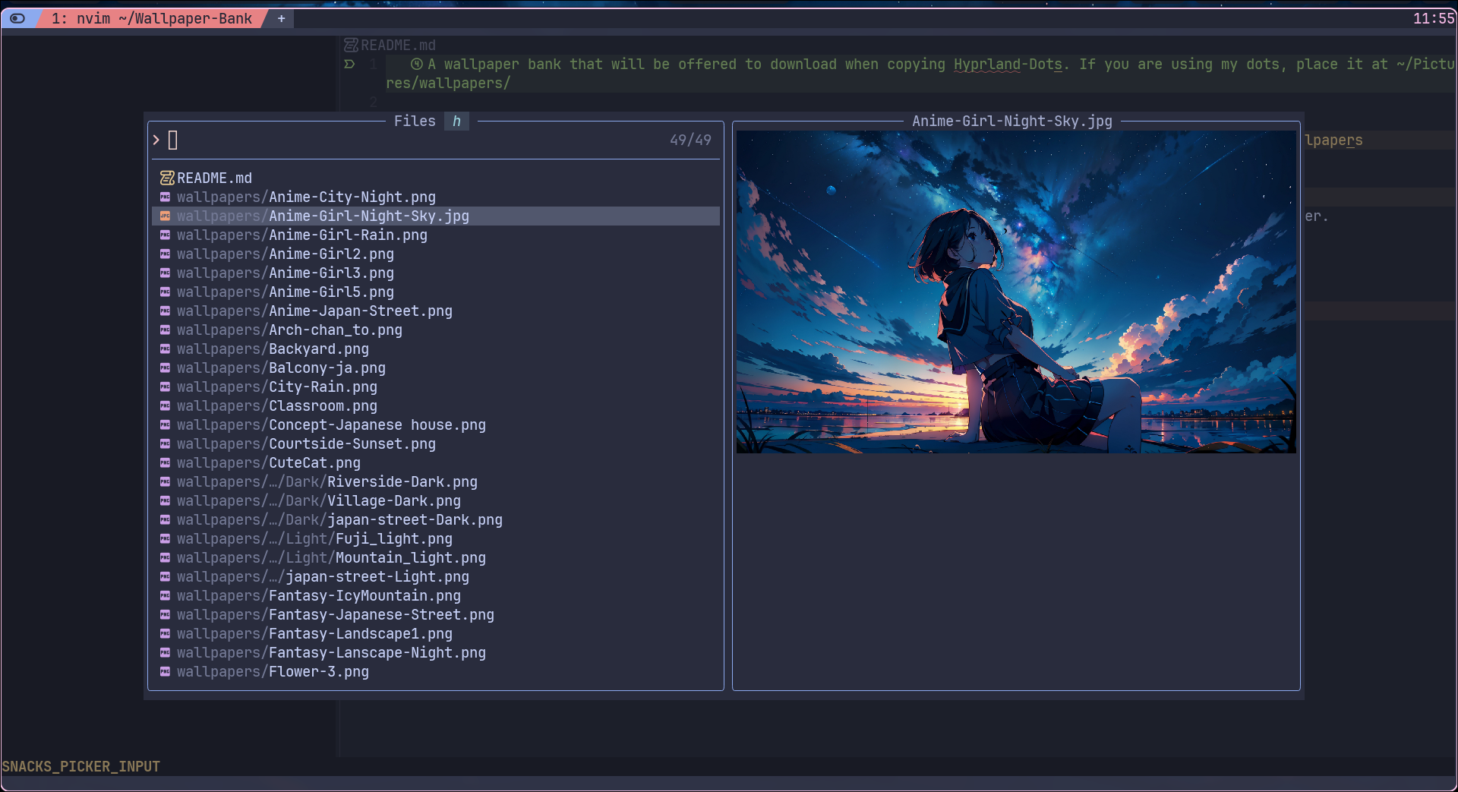Click the icon beside Anime-Japan-Street.png
Image resolution: width=1458 pixels, height=792 pixels.
point(165,311)
